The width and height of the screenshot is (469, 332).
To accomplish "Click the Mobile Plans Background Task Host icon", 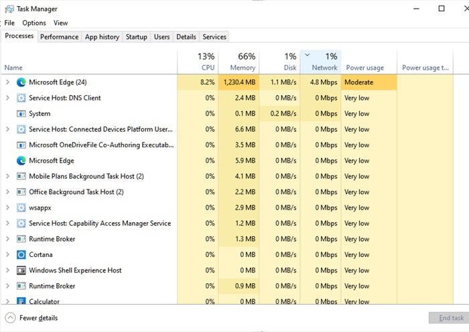I will click(x=21, y=176).
